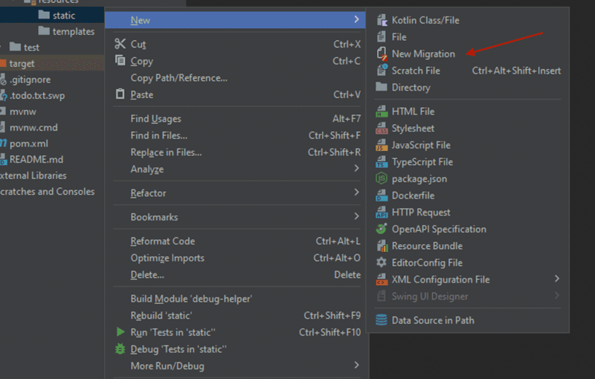Select Optimize Imports entry
The height and width of the screenshot is (379, 595).
[x=235, y=258]
